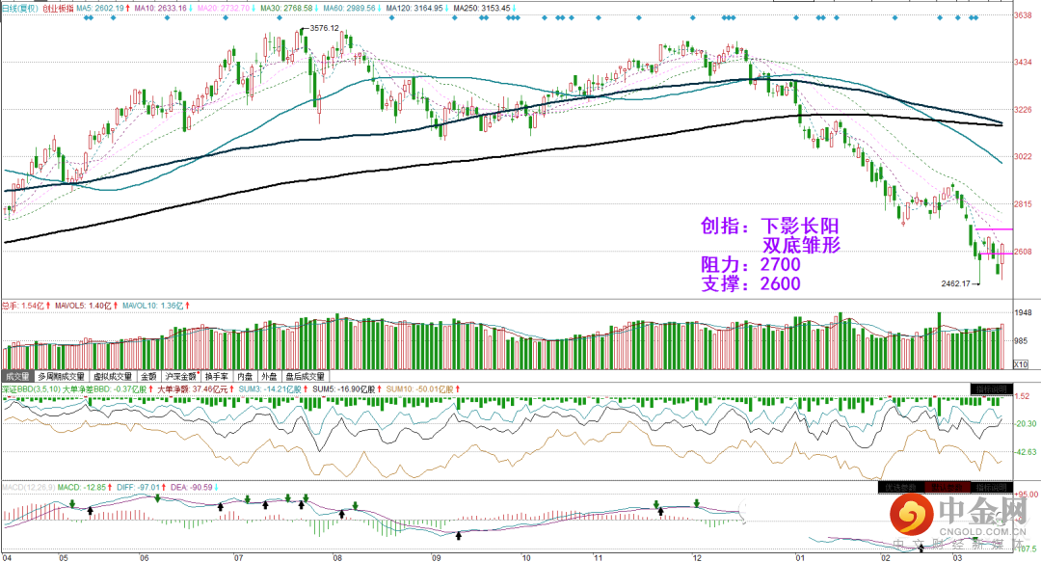Open the 沪深金额 tab

182,376
